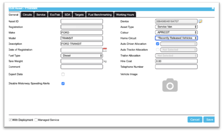Image resolution: width=223 pixels, height=132 pixels.
Task: Switch to the Working Hours tab
Action: (125, 15)
